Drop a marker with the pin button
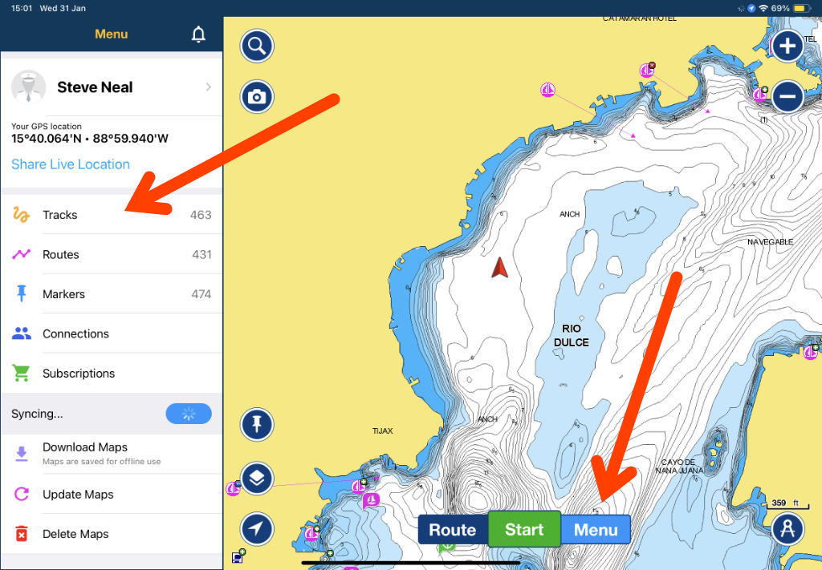Viewport: 822px width, 570px height. pyautogui.click(x=257, y=424)
